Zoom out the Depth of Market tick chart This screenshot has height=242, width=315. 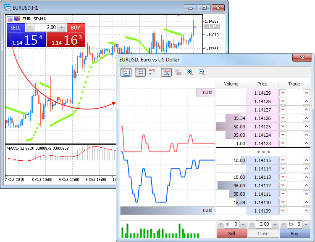[201, 72]
